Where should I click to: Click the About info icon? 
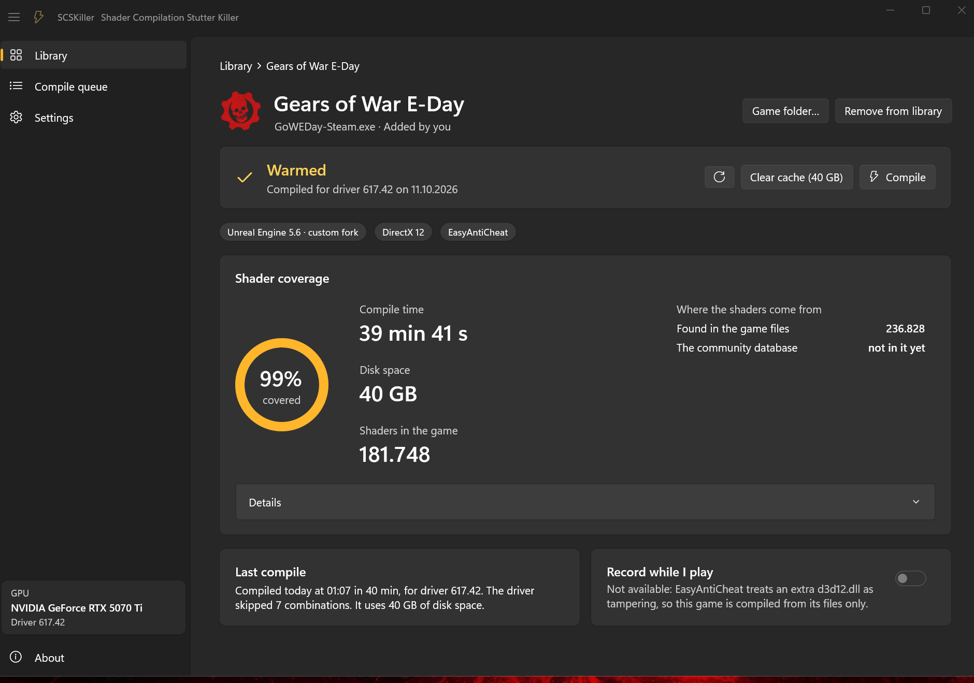16,657
